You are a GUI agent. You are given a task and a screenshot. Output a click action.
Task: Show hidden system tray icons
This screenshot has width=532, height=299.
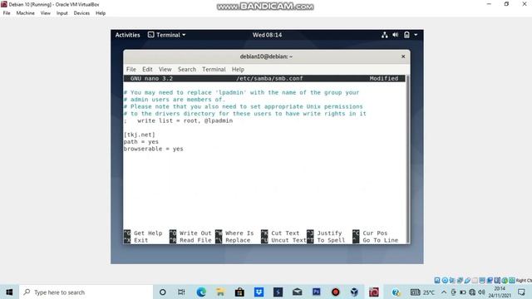pos(444,292)
